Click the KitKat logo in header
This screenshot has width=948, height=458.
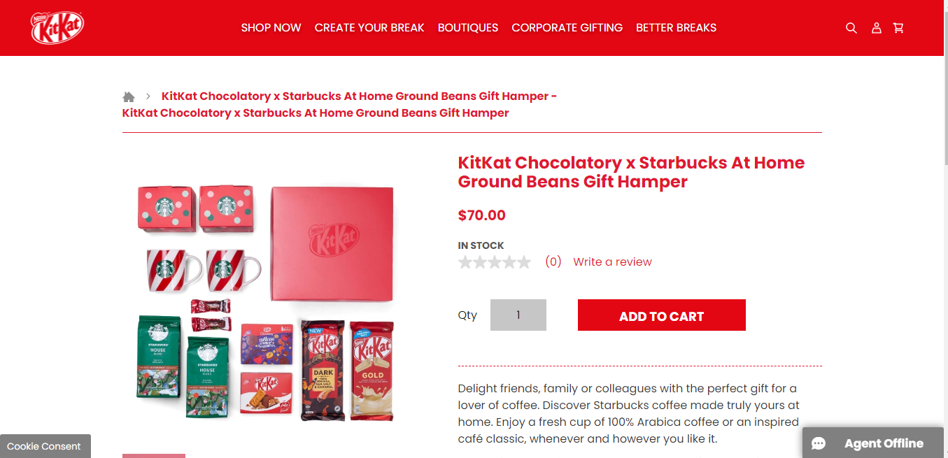coord(57,28)
